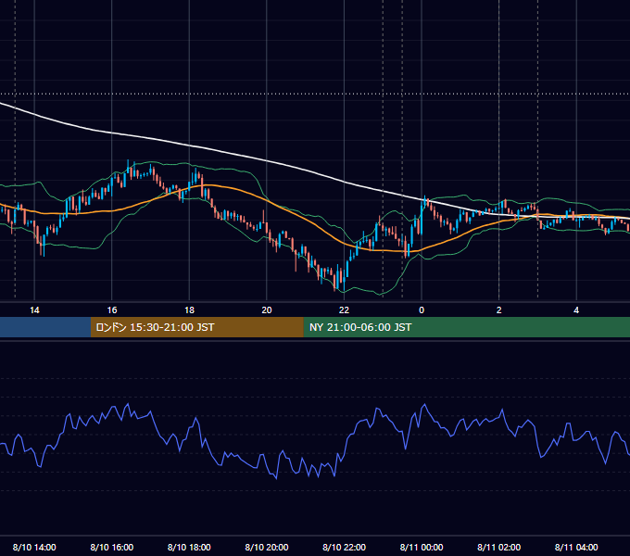This screenshot has width=630, height=556.
Task: Select the 2 hour axis label
Action: click(x=499, y=310)
